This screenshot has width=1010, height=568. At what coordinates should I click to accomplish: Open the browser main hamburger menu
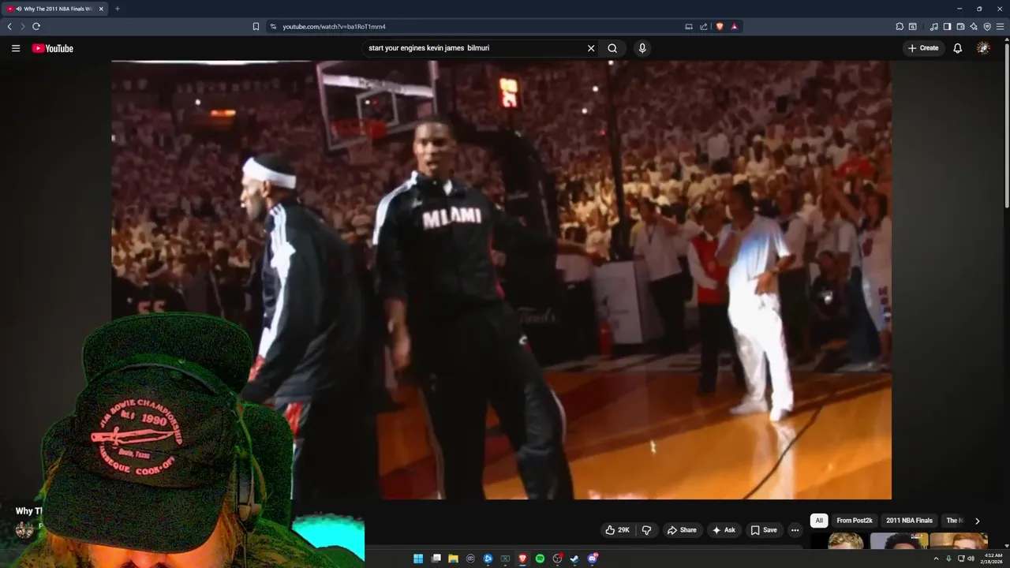coord(1001,26)
